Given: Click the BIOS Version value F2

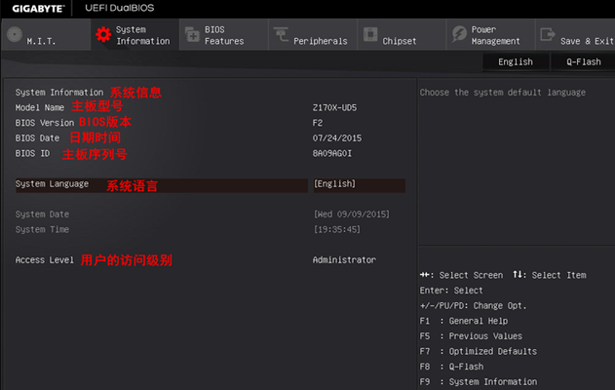Looking at the screenshot, I should [x=318, y=123].
